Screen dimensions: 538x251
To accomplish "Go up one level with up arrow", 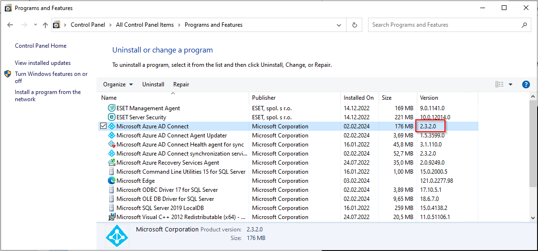I will click(x=45, y=25).
